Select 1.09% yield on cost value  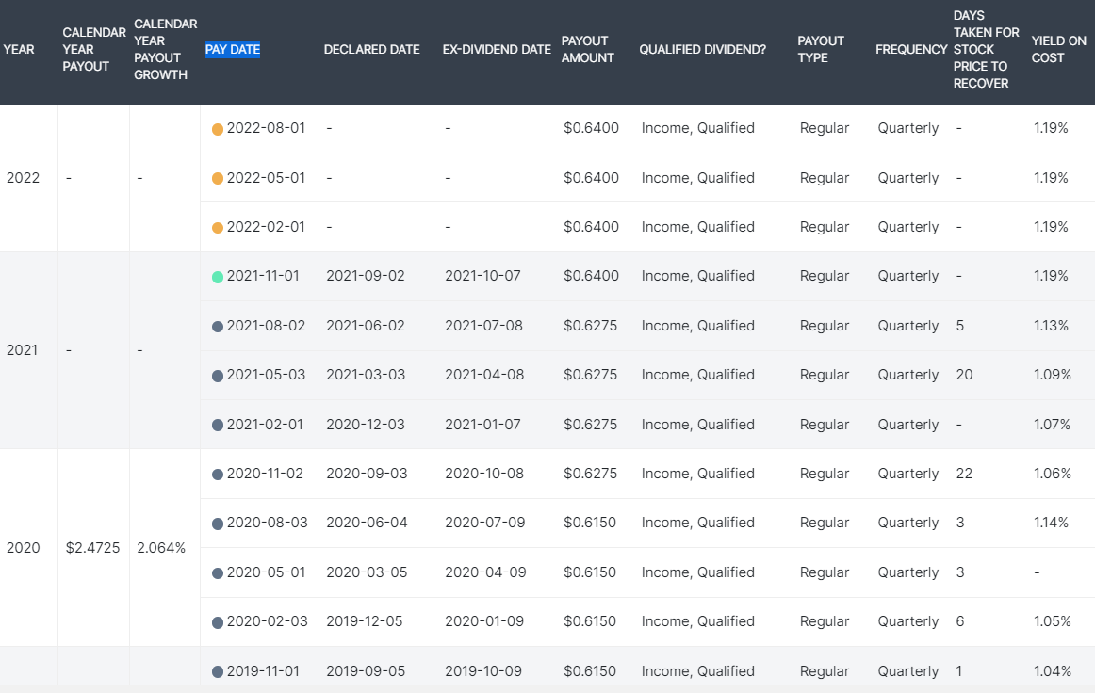(1053, 375)
